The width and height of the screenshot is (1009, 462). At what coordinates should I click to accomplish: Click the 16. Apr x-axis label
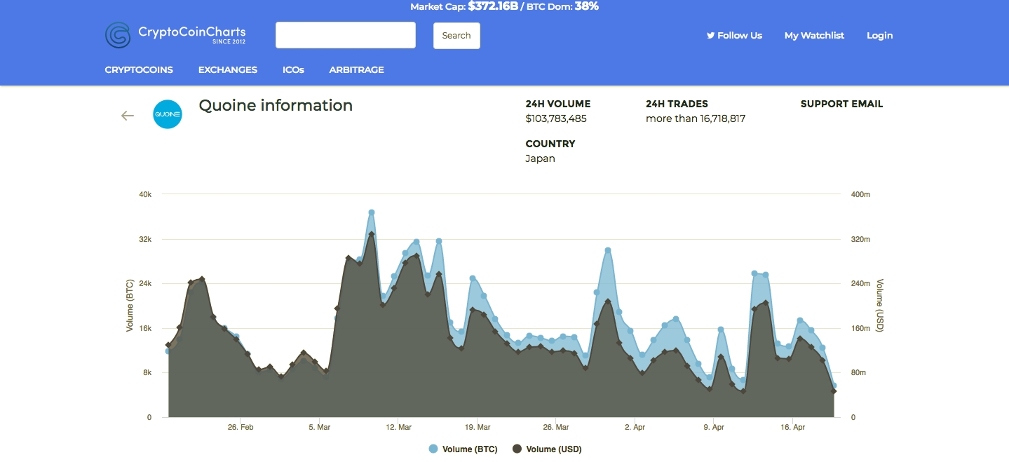pos(793,426)
